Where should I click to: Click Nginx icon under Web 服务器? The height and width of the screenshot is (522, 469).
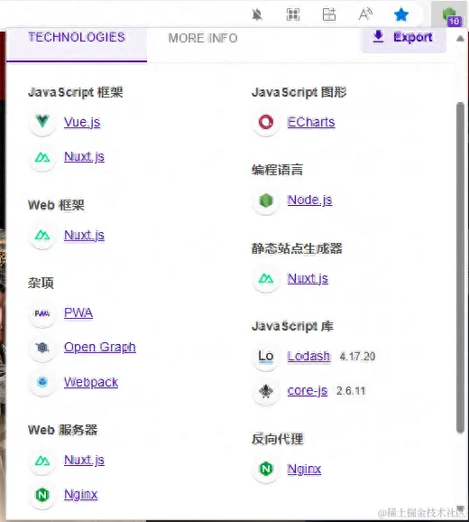pos(42,495)
